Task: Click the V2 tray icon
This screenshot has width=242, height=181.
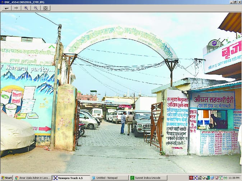Action: 221,178
